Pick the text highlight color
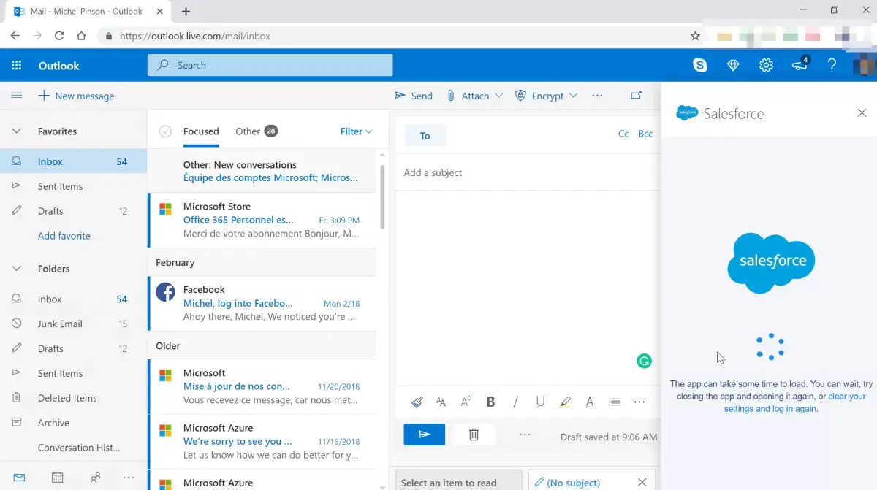The image size is (877, 490). pos(565,402)
